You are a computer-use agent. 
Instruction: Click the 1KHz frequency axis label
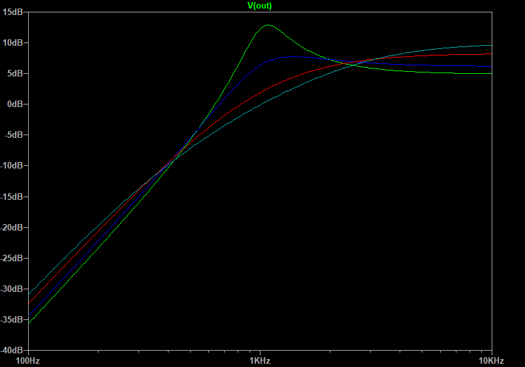click(x=260, y=360)
